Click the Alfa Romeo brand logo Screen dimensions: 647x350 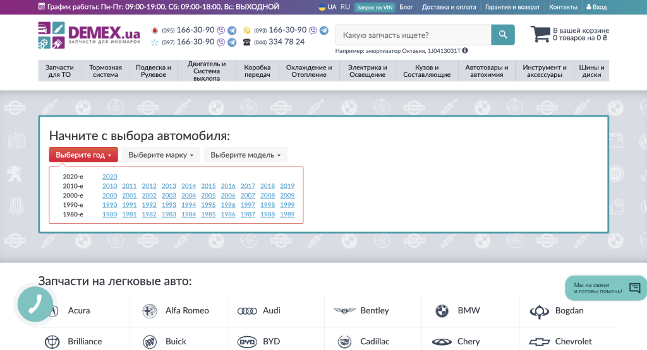coord(150,311)
